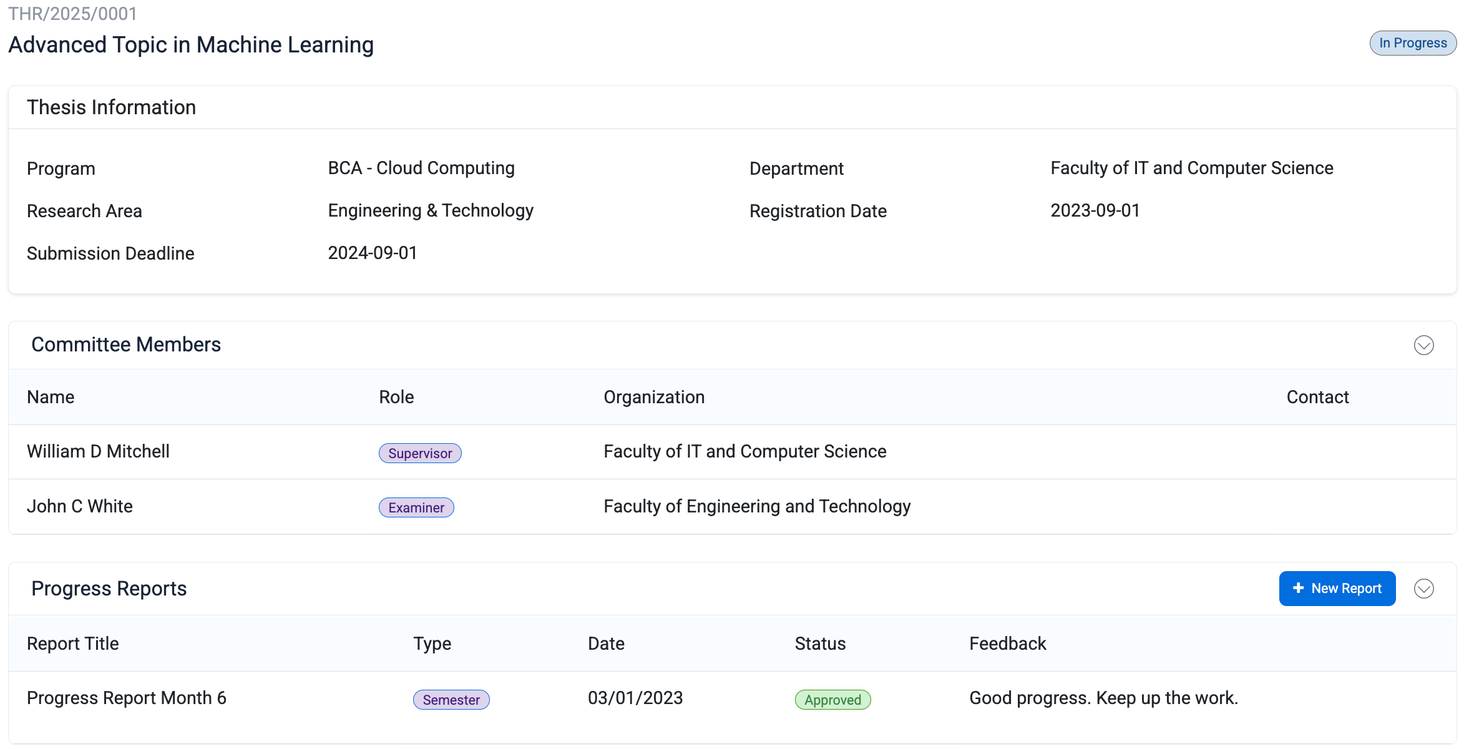Click the Supervisor role badge

pyautogui.click(x=420, y=453)
